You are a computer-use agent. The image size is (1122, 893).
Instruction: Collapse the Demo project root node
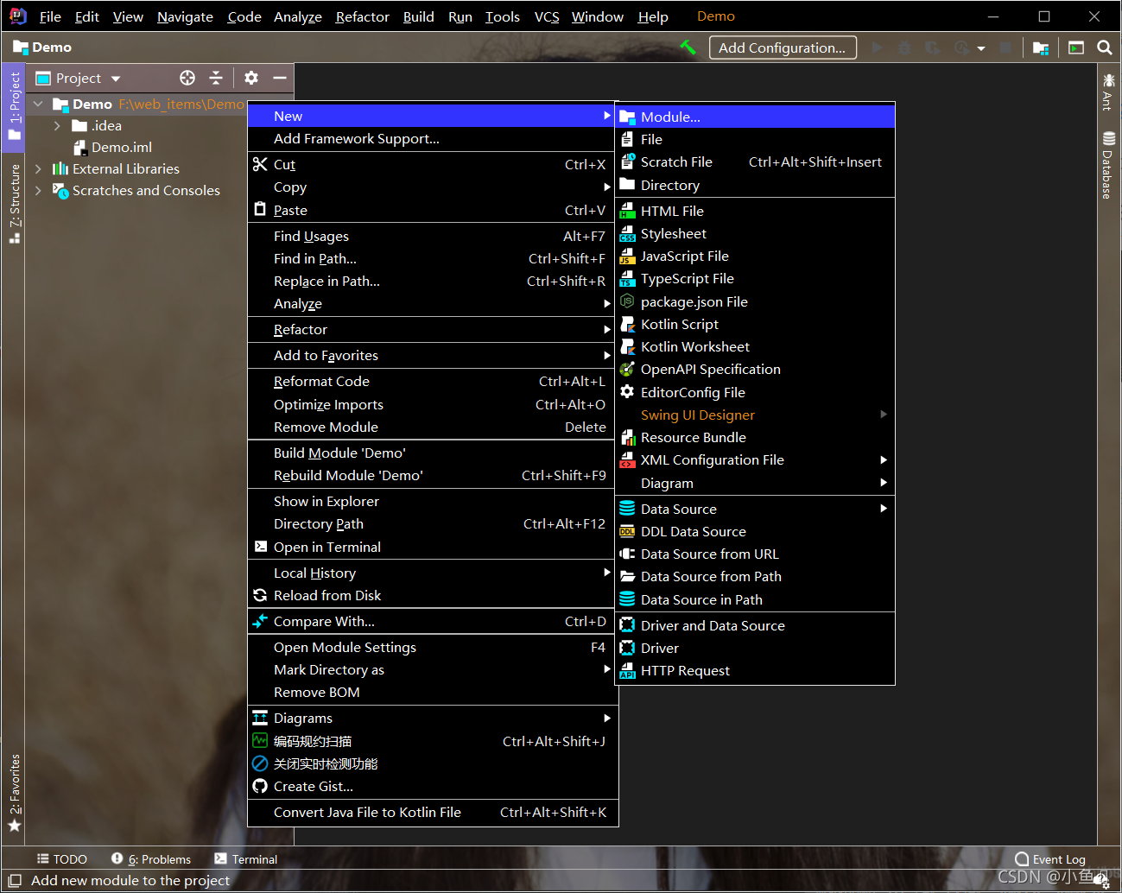click(x=38, y=104)
